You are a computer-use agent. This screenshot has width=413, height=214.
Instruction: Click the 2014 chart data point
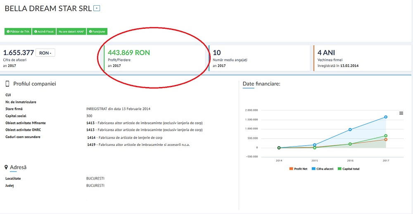point(279,148)
